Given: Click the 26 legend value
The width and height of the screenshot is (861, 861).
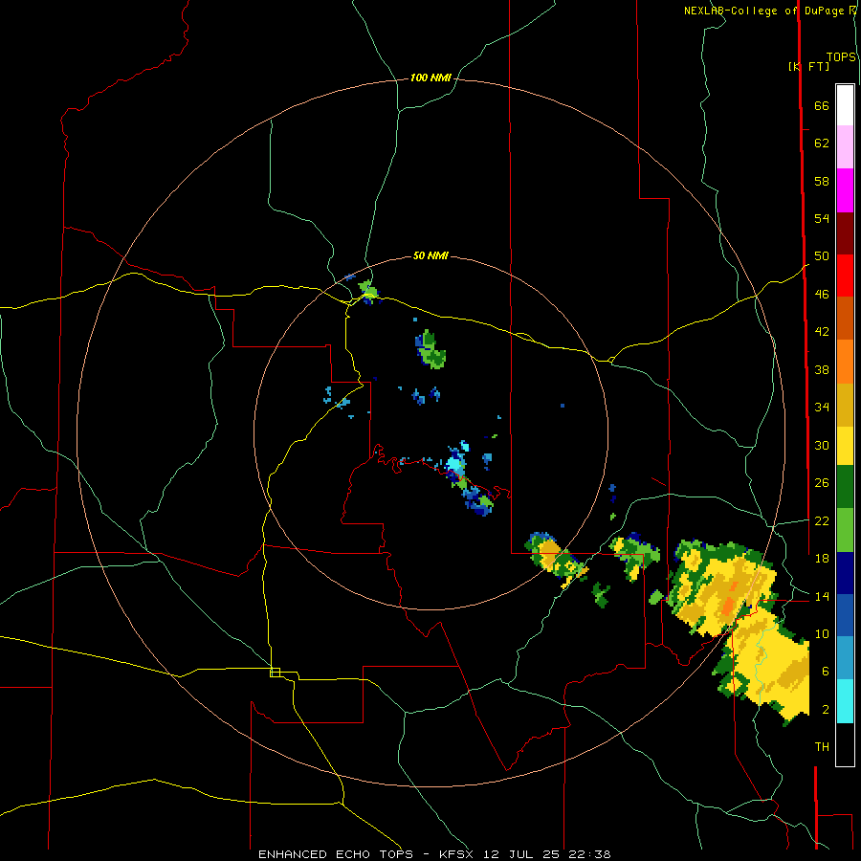Looking at the screenshot, I should coord(822,483).
